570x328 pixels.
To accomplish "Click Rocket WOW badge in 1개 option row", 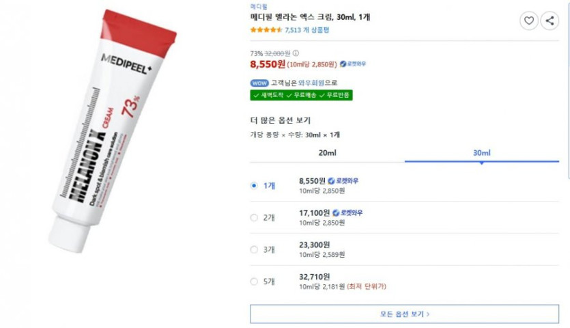I will [x=343, y=181].
